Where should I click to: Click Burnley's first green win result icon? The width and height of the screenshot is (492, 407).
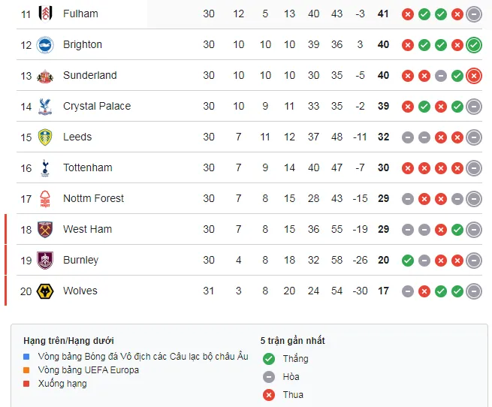click(408, 260)
